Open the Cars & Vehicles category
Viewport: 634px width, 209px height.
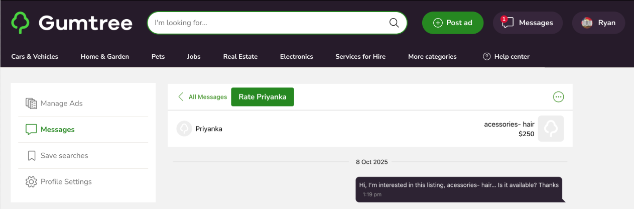[x=35, y=57]
